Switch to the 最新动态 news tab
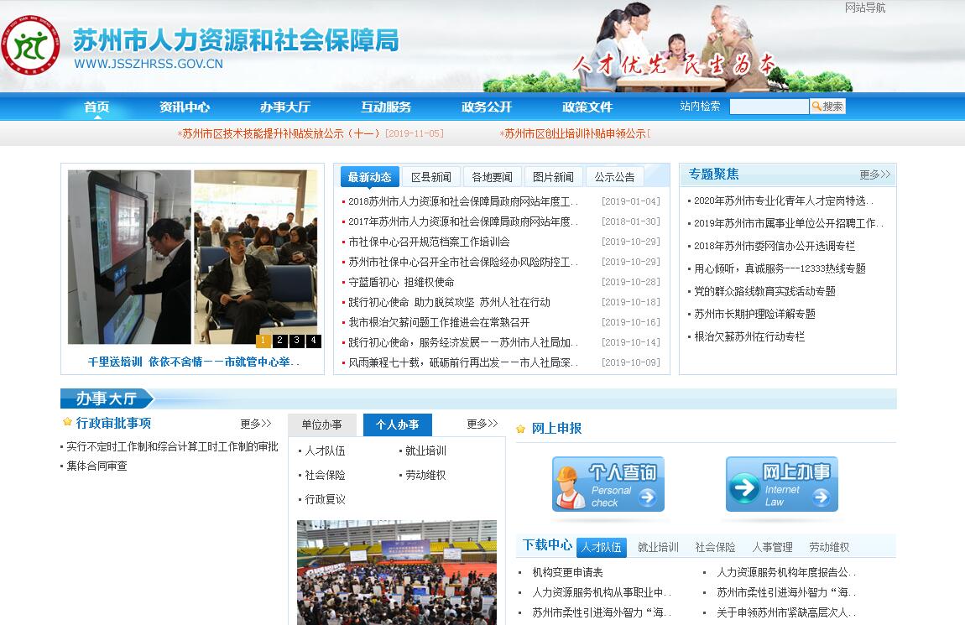Screen dimensions: 965x625 (369, 177)
